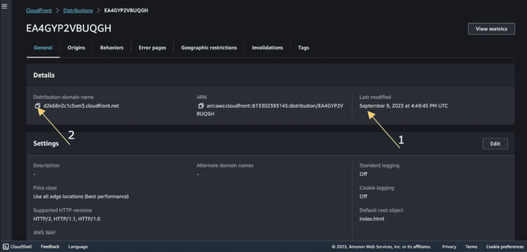This screenshot has width=527, height=252.
Task: Click the CloudFront breadcrumb link
Action: pyautogui.click(x=39, y=11)
